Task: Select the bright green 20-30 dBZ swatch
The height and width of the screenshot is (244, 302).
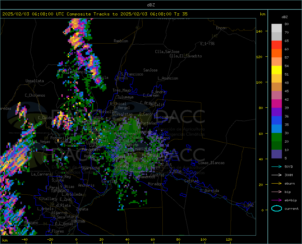Action: coord(276,137)
